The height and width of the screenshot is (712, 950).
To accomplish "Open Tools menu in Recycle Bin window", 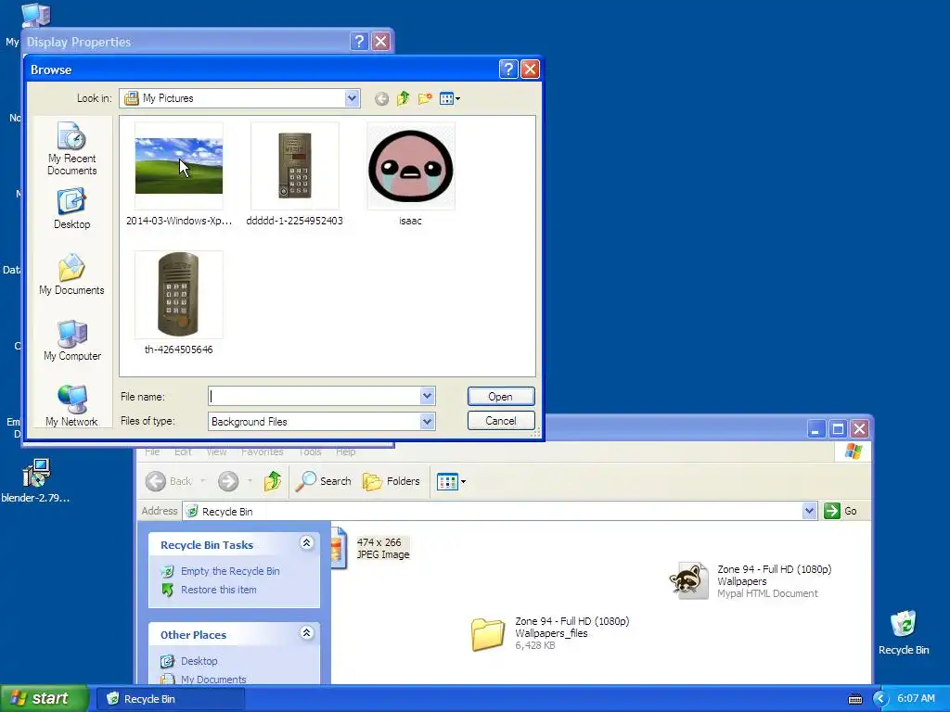I will pyautogui.click(x=310, y=451).
